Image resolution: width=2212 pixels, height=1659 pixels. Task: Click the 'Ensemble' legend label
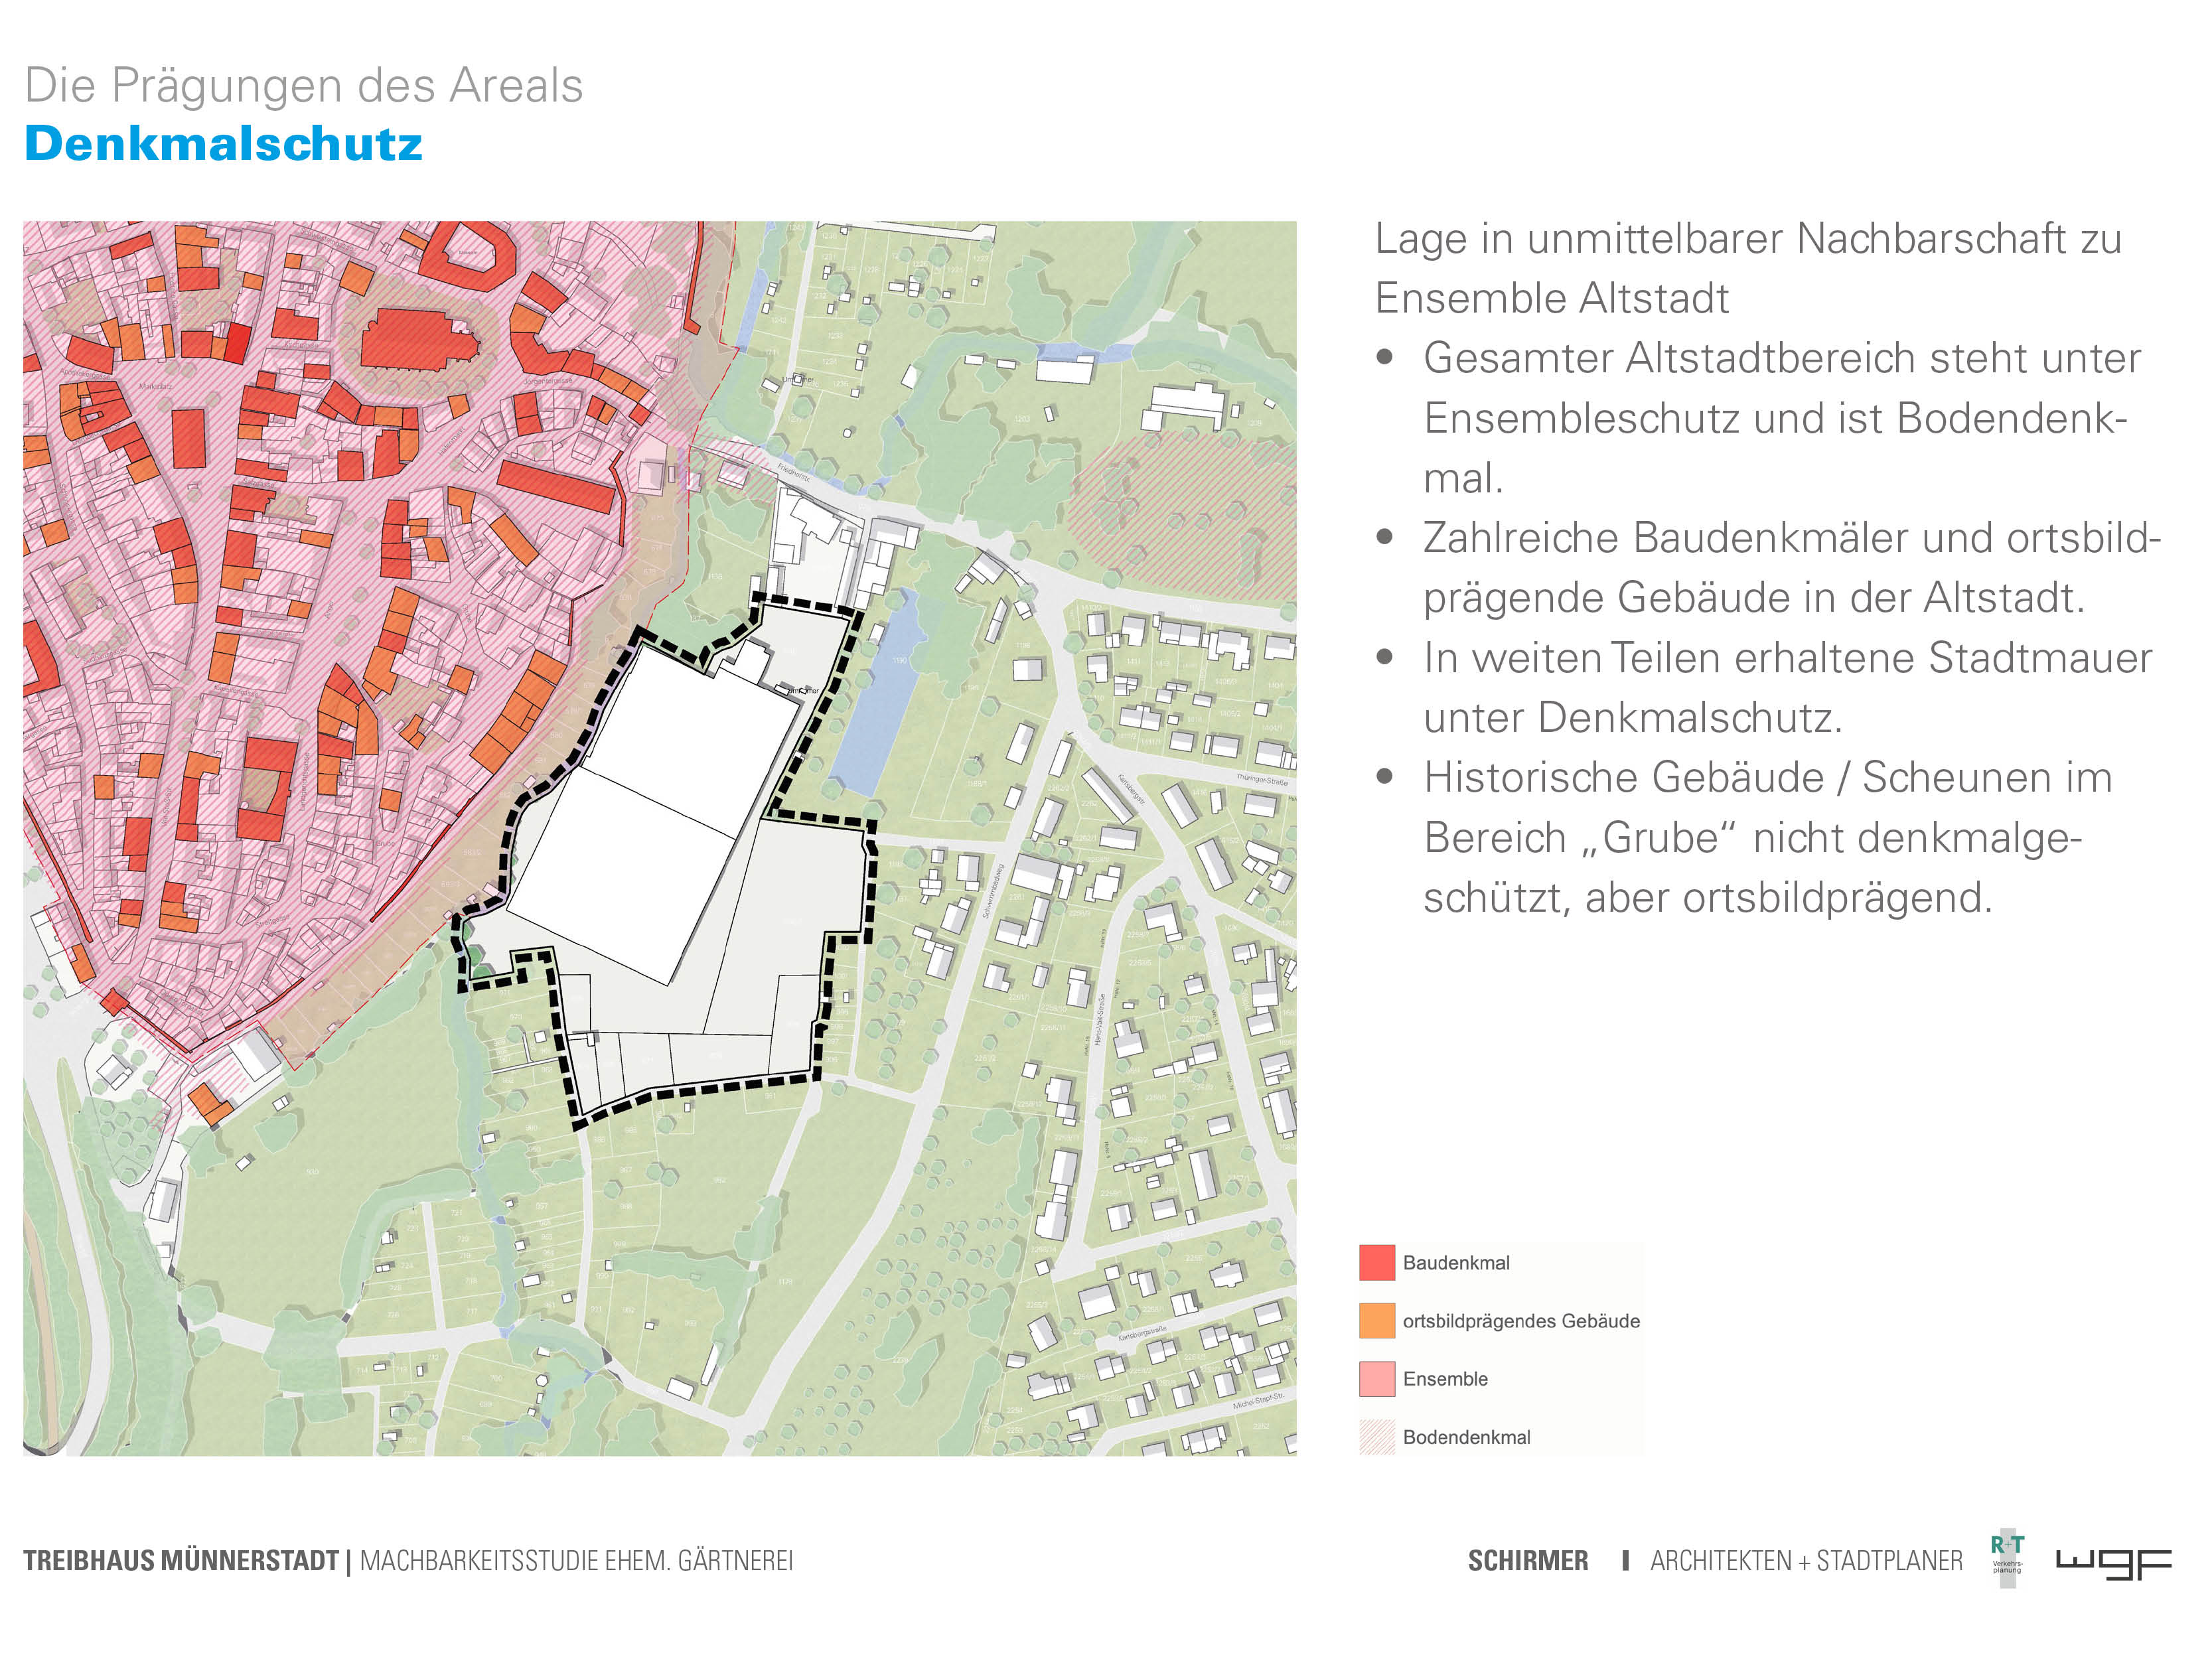point(1445,1379)
